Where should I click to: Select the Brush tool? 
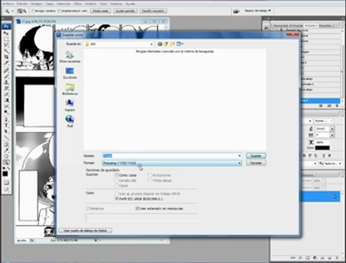[6, 76]
